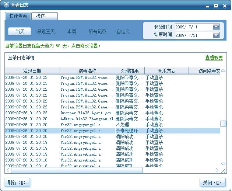Click the 01:20:18 fully visible AngryAngel row
Screen dimensions: 232x191
pyautogui.click(x=113, y=160)
